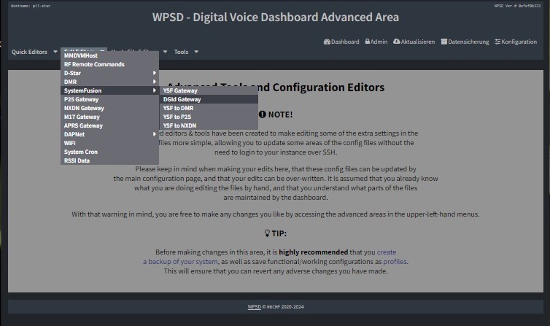Image resolution: width=550 pixels, height=326 pixels.
Task: Expand the DMR submenu
Action: tap(109, 82)
